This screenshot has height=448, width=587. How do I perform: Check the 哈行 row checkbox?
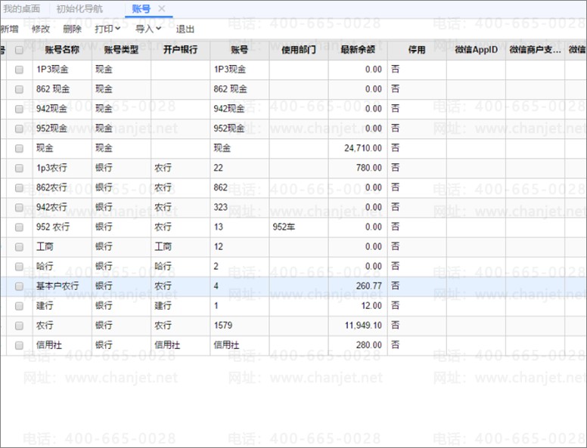pyautogui.click(x=19, y=267)
